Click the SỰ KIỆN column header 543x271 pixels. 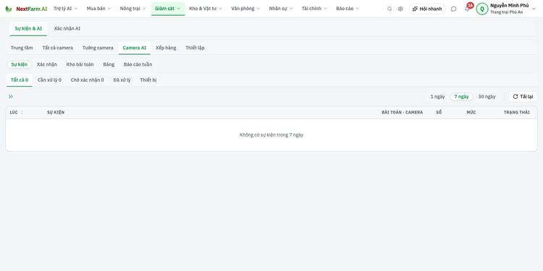pos(56,112)
